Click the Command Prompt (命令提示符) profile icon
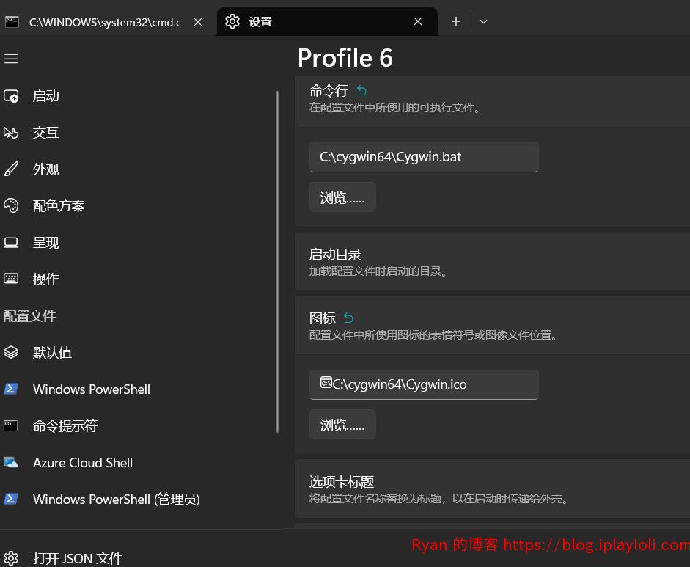Viewport: 690px width, 567px height. click(11, 425)
